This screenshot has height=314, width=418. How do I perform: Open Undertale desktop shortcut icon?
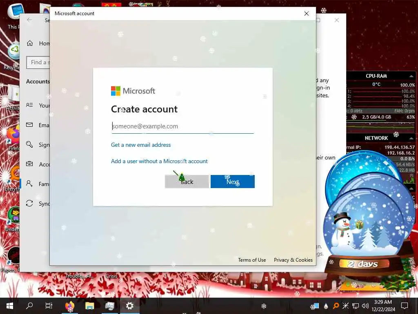(13, 215)
